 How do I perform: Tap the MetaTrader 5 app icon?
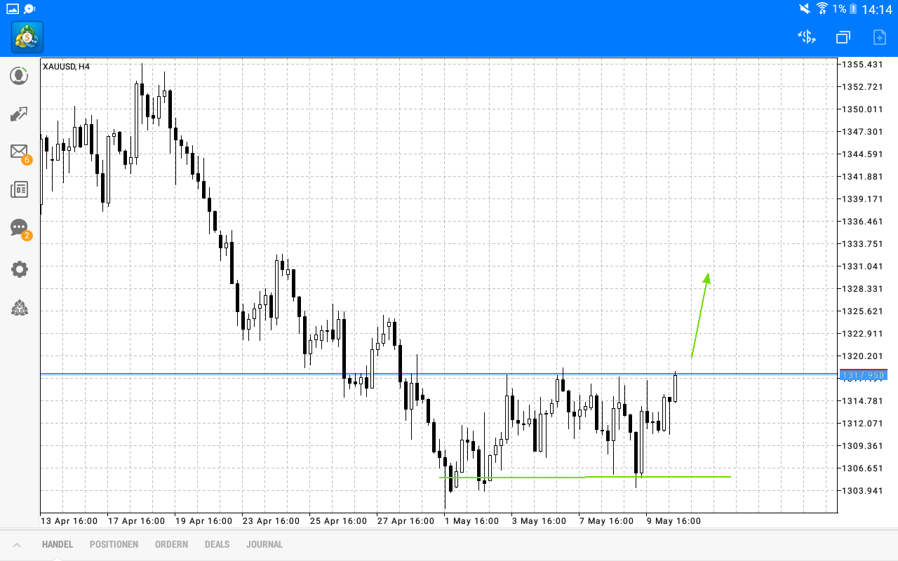pos(26,37)
